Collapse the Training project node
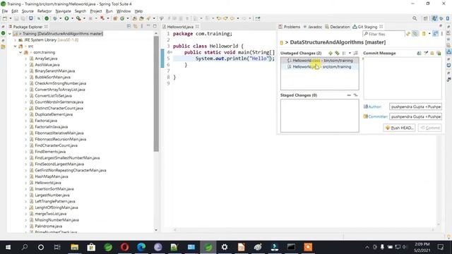This screenshot has width=452, height=254. 10,34
